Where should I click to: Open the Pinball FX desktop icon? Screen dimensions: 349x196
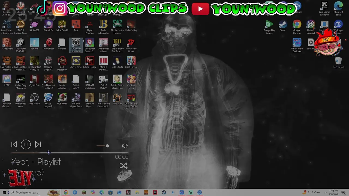[x=48, y=26]
